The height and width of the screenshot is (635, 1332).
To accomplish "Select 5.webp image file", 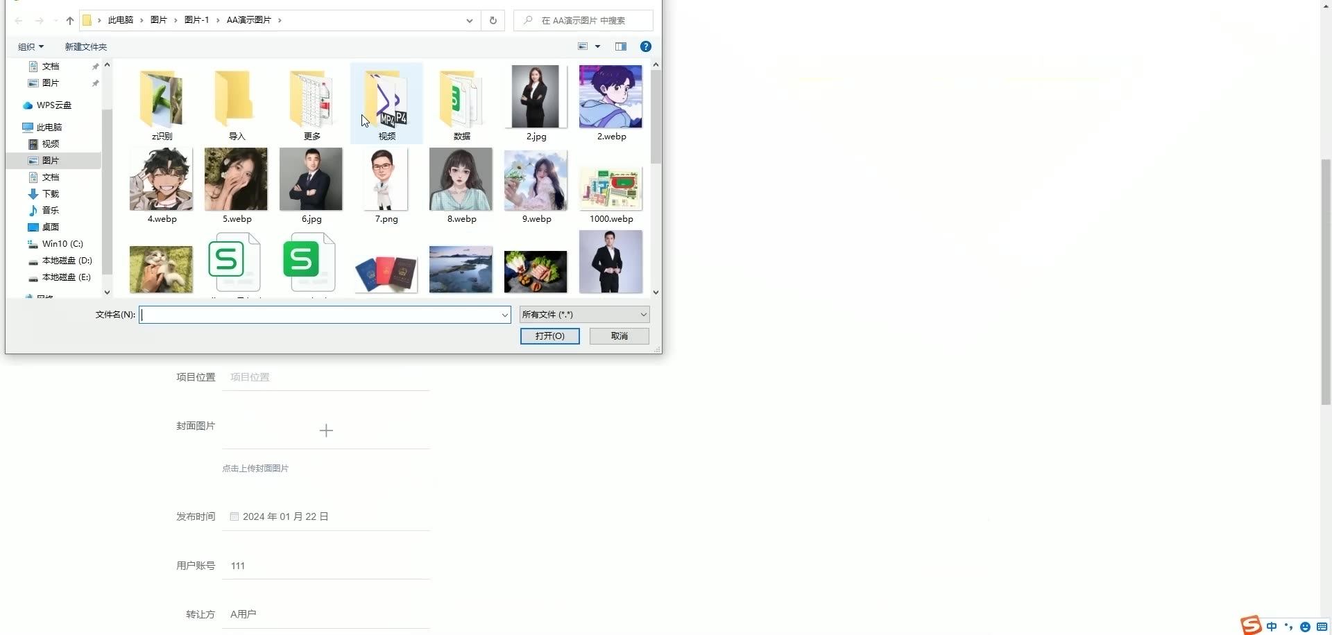I will 237,186.
